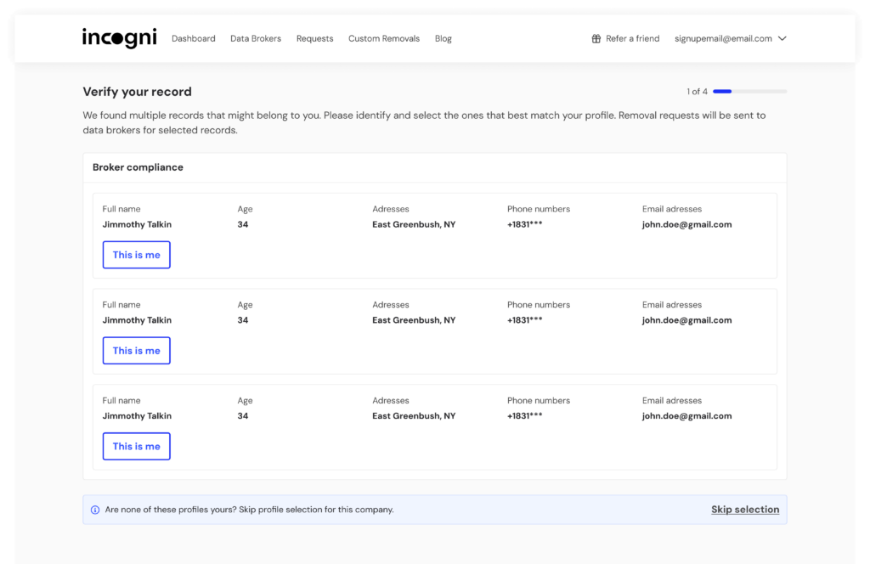The width and height of the screenshot is (870, 564).
Task: Select the third record's john.doe@gmail.com email
Action: pos(686,416)
